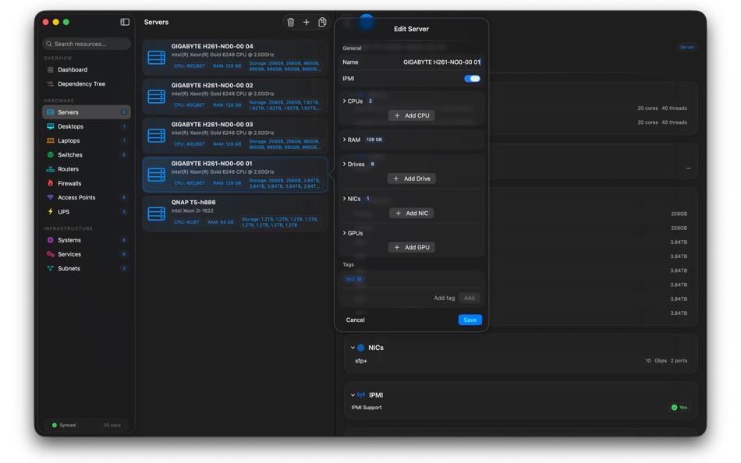
Task: Collapse the NICs section in the details panel
Action: [x=353, y=347]
